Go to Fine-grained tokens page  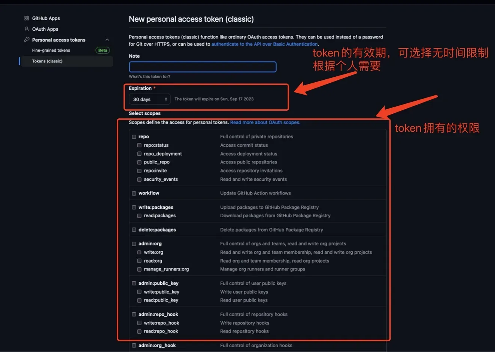tap(51, 50)
